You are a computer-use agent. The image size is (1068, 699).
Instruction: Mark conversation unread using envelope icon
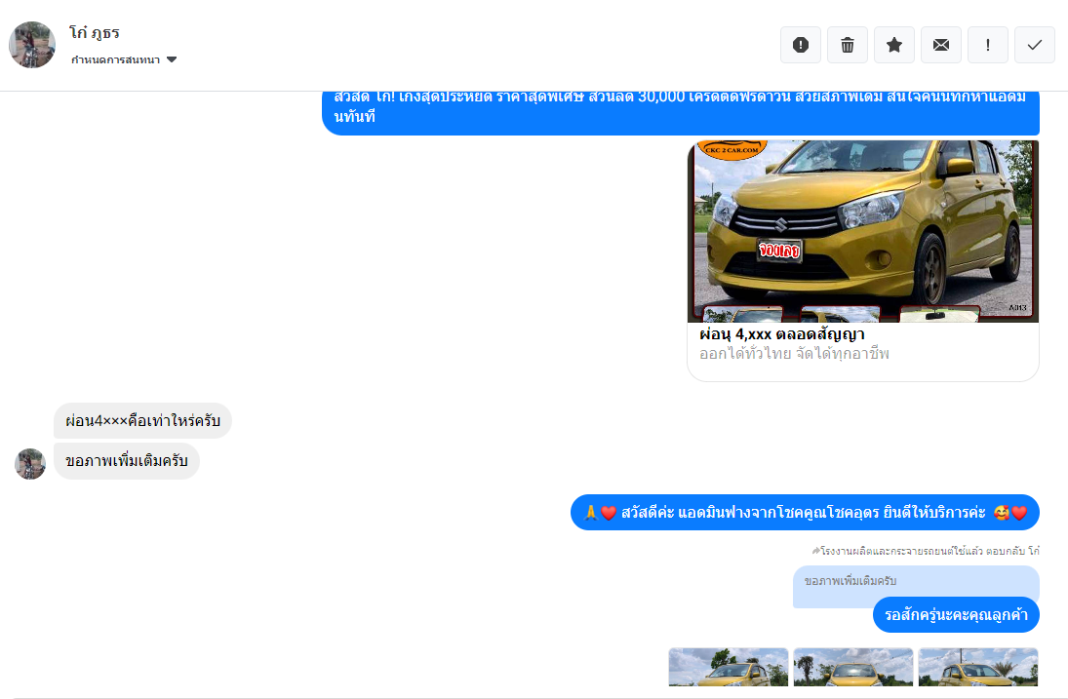941,45
